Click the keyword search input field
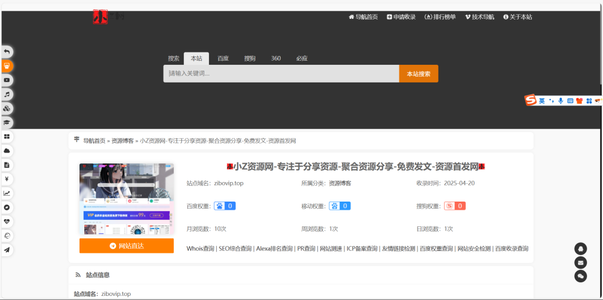The width and height of the screenshot is (603, 300). (x=281, y=74)
